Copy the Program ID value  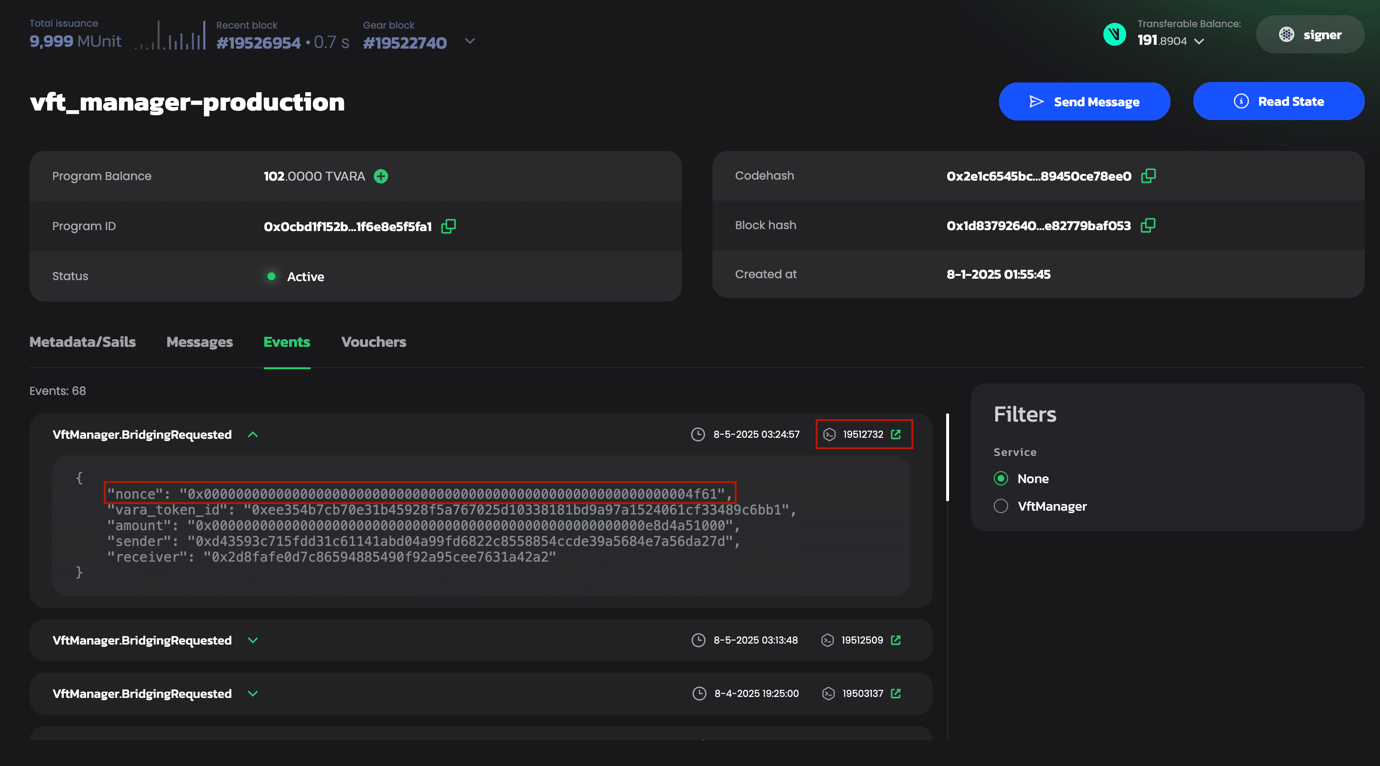coord(448,226)
